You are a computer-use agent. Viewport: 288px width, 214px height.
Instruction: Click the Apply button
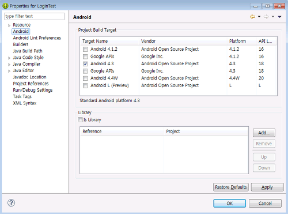point(267,187)
